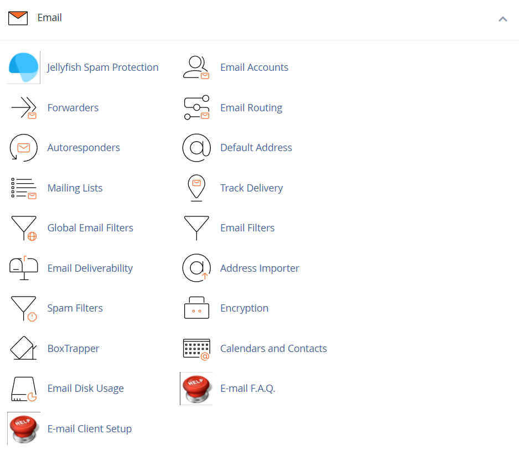
Task: Click the Email Filters funnel icon
Action: pos(196,228)
